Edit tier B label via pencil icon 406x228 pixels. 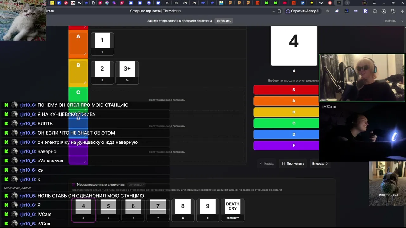85,83
